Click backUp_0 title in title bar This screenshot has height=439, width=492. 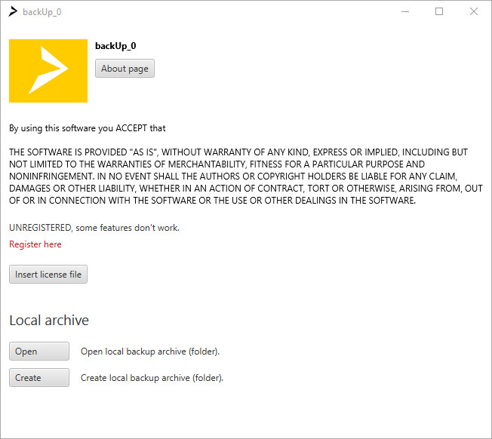pos(42,12)
